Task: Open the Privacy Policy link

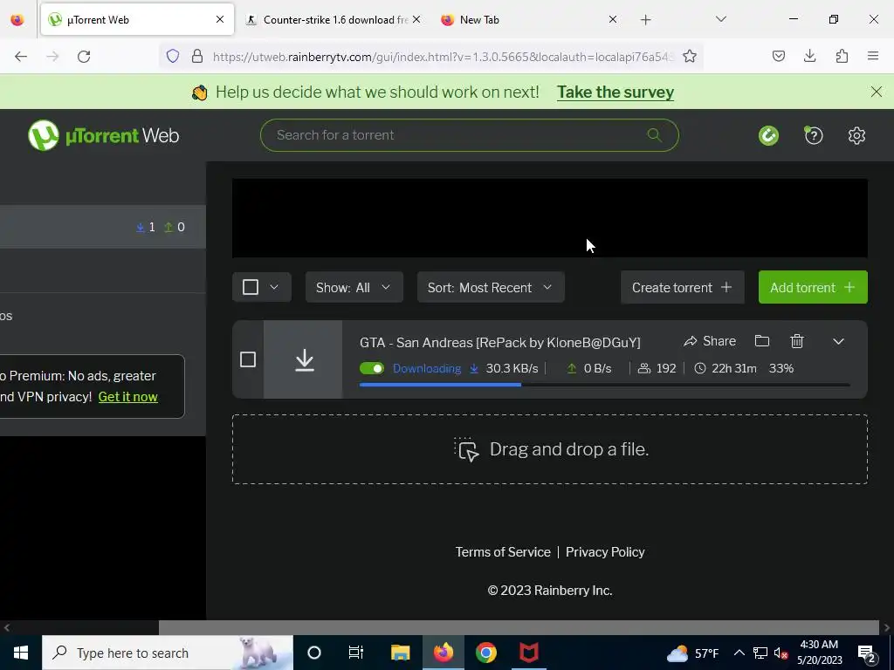Action: [x=605, y=552]
